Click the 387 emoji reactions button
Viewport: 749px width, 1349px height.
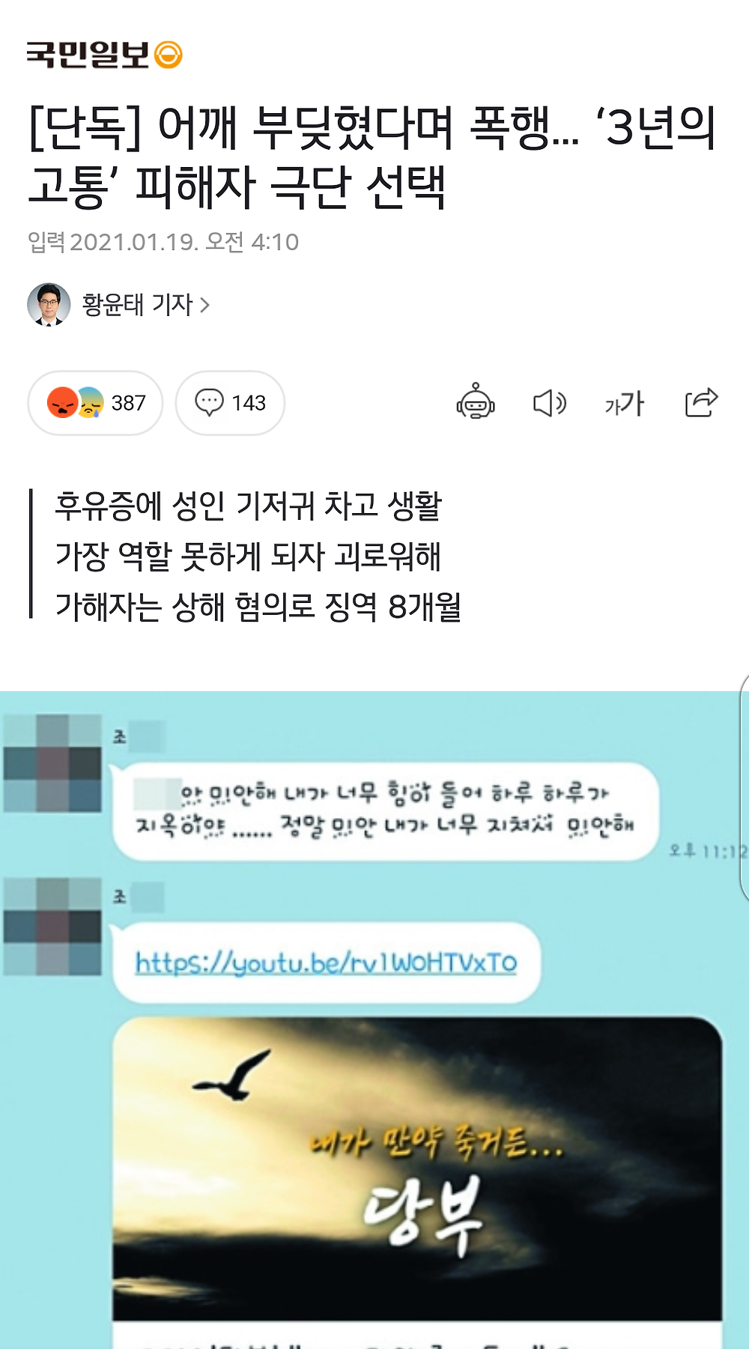(x=95, y=402)
